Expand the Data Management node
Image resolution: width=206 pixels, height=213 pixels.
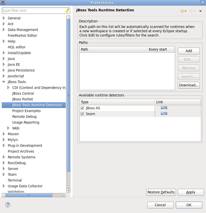tap(4, 30)
